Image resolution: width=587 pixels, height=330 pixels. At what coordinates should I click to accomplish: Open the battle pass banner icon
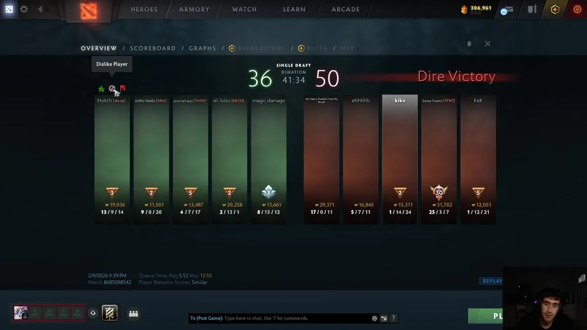pos(110,313)
